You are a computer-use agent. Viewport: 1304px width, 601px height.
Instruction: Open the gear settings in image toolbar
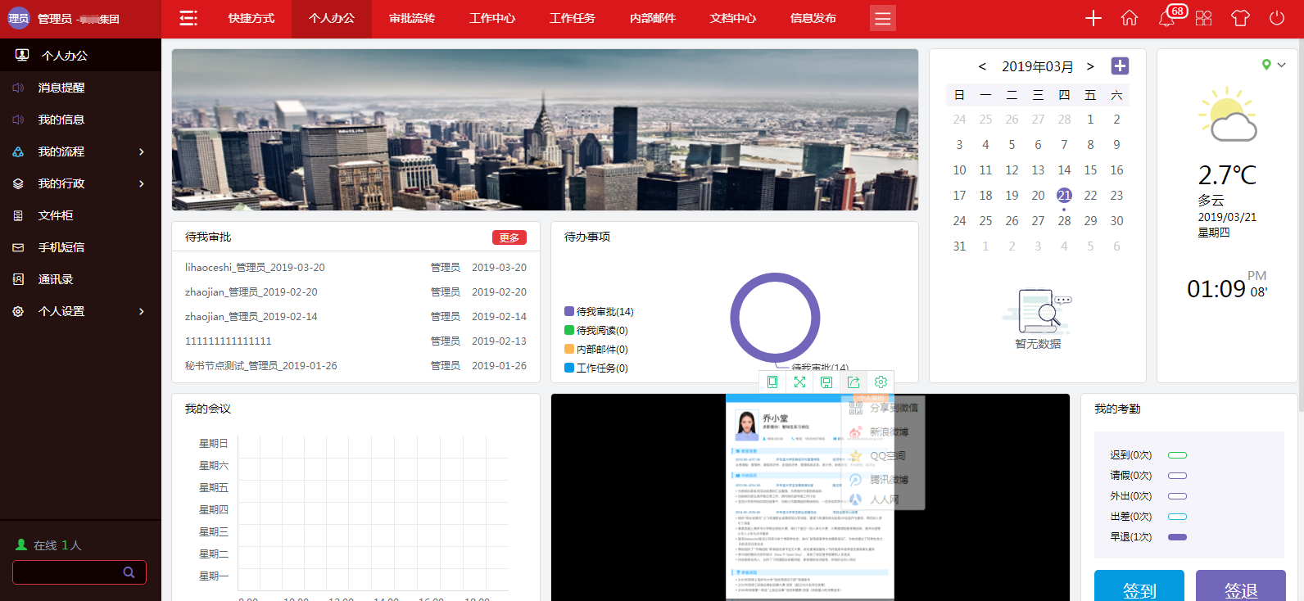[x=881, y=382]
